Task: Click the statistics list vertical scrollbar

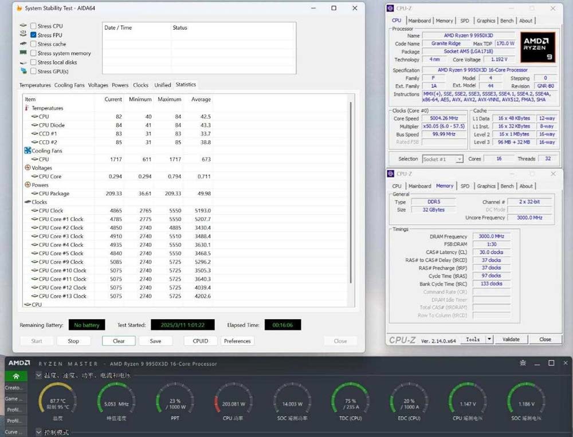Action: (x=351, y=192)
